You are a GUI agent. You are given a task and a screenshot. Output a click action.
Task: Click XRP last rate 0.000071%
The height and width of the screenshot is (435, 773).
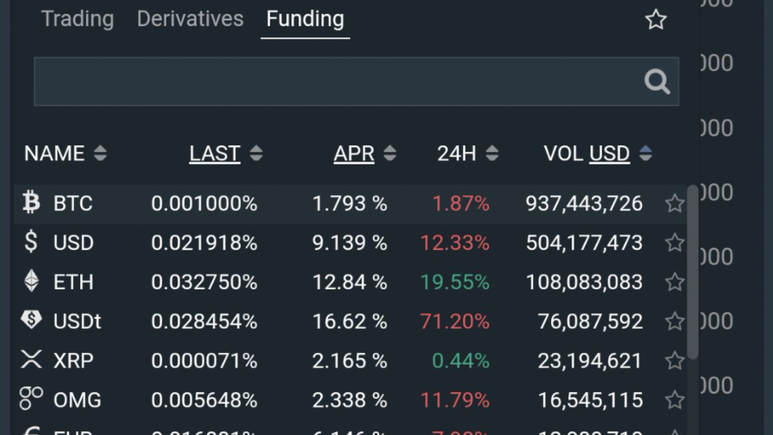pyautogui.click(x=204, y=360)
